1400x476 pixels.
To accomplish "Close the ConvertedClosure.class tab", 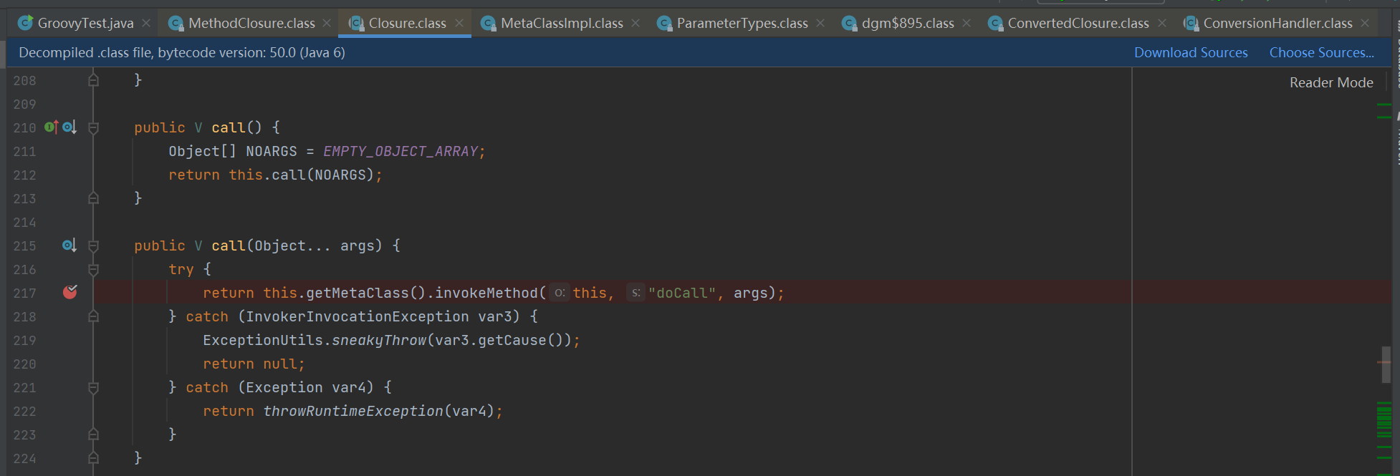I will (1162, 23).
